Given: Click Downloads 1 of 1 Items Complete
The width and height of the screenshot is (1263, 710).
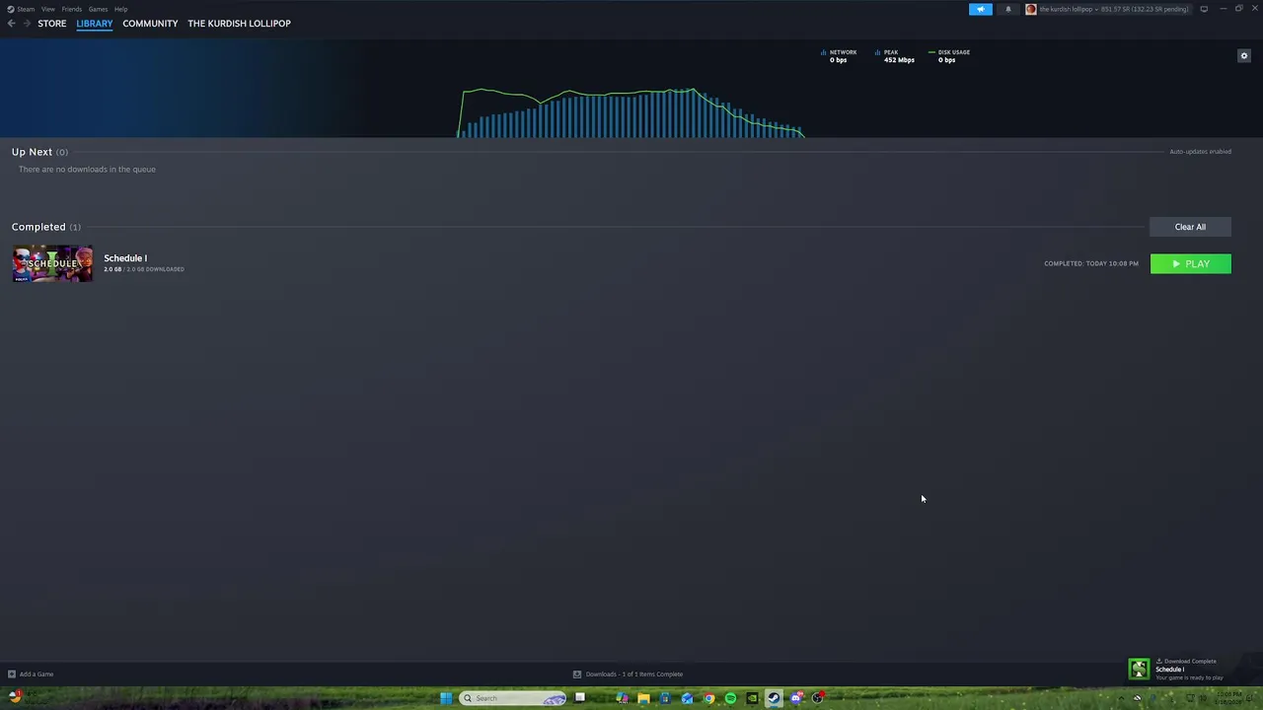Looking at the screenshot, I should [634, 674].
